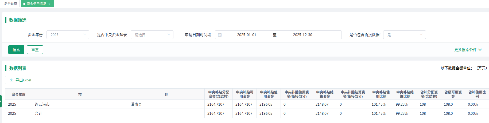Close the 资金使用情况 tab
Image resolution: width=489 pixels, height=123 pixels.
[49, 4]
